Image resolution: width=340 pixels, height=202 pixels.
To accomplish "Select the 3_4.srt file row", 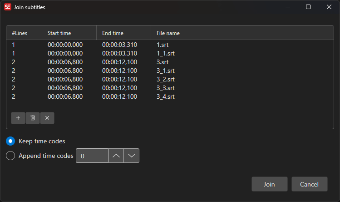I will (x=165, y=96).
